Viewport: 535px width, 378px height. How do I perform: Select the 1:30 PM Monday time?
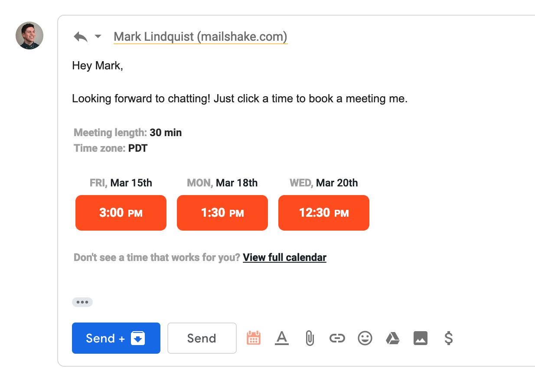point(222,213)
